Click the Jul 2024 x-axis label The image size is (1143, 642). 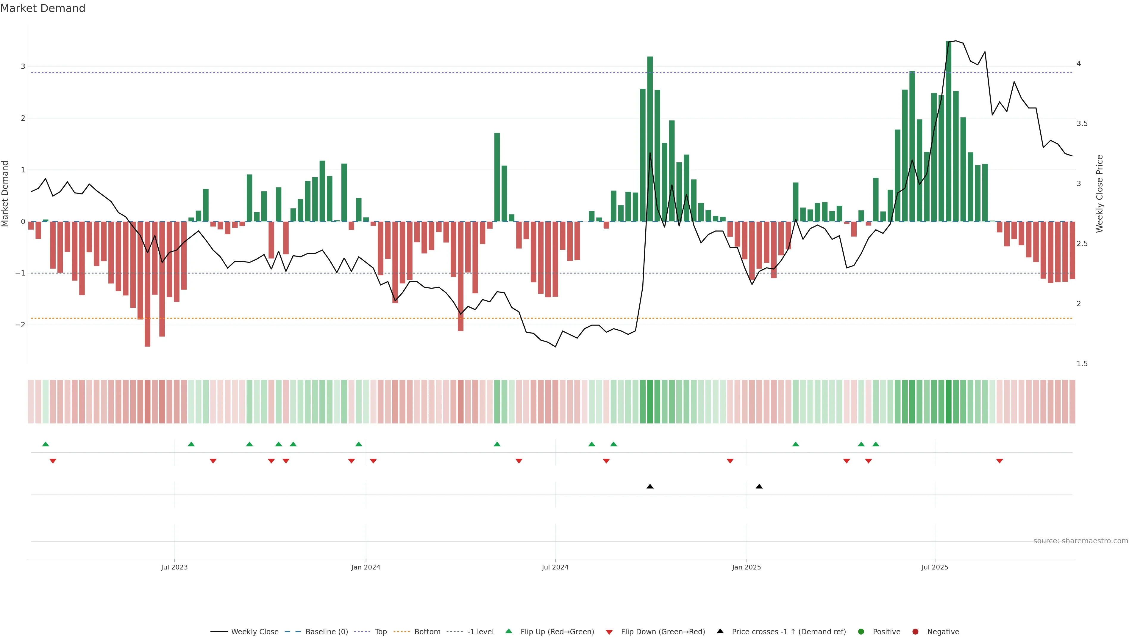coord(555,567)
